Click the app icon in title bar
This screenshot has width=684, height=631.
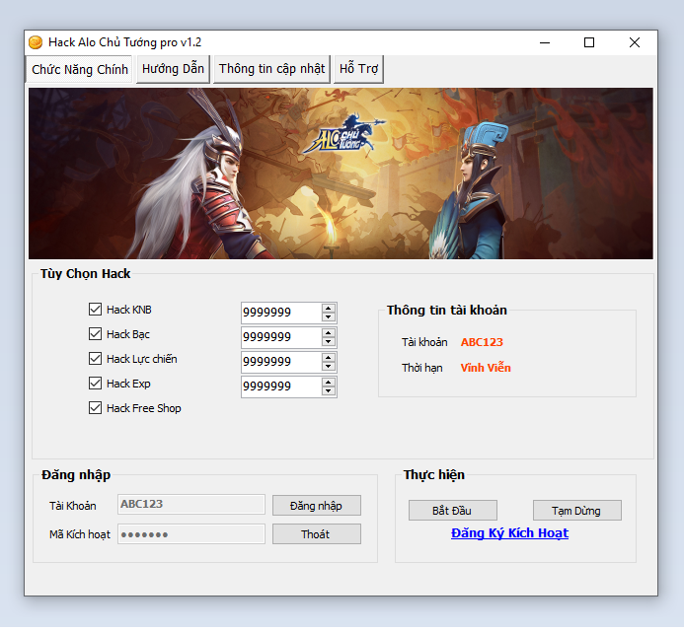36,42
